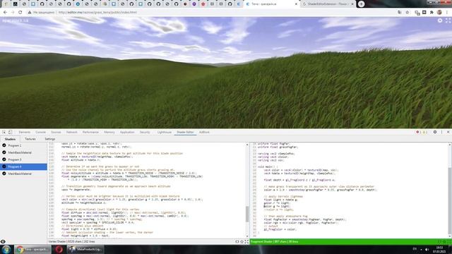
Task: Expand the vertex shader editor fullscreen icon
Action: pyautogui.click(x=246, y=241)
